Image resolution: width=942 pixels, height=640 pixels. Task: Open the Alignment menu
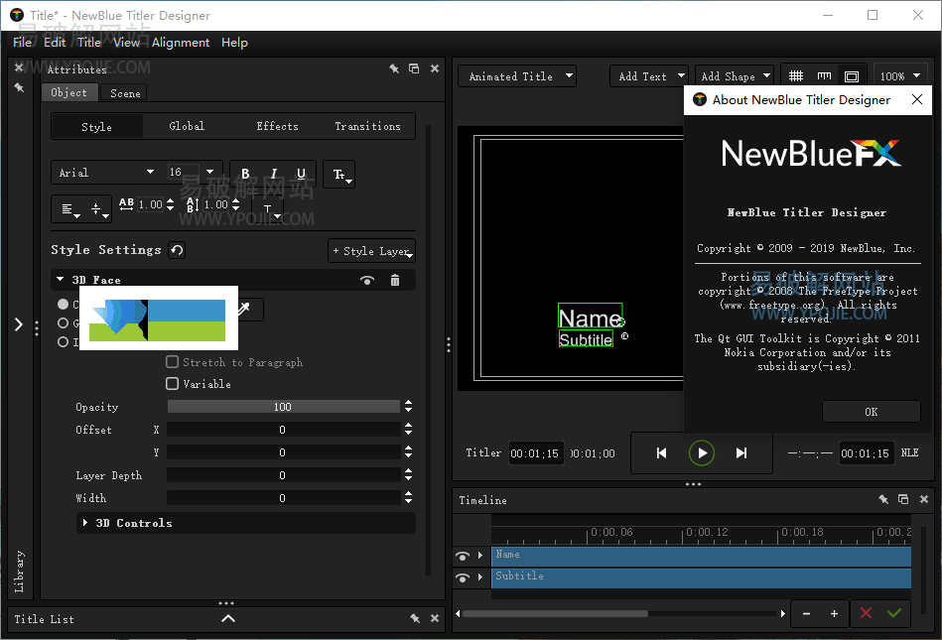tap(181, 42)
